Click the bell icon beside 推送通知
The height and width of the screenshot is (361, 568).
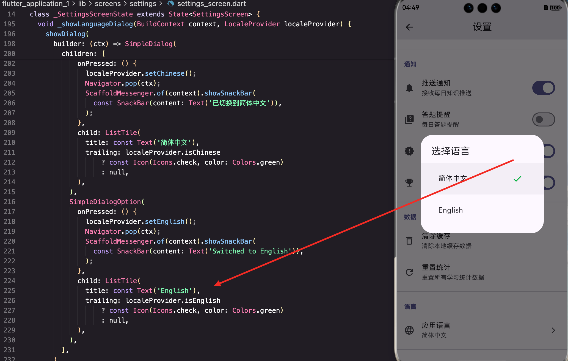[x=409, y=88]
